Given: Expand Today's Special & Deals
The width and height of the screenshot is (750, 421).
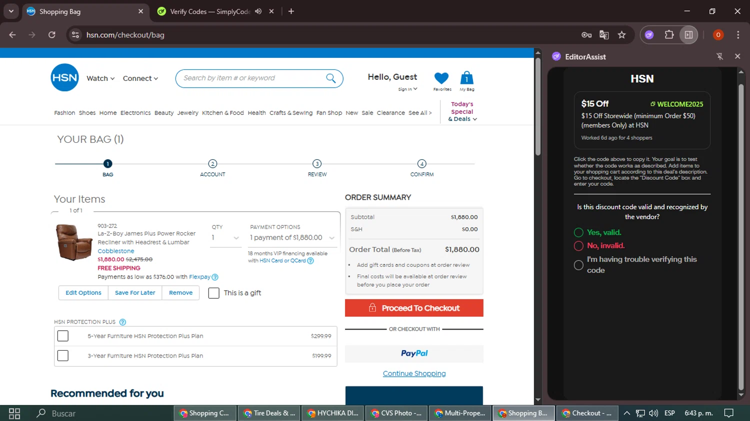Looking at the screenshot, I should [x=462, y=112].
